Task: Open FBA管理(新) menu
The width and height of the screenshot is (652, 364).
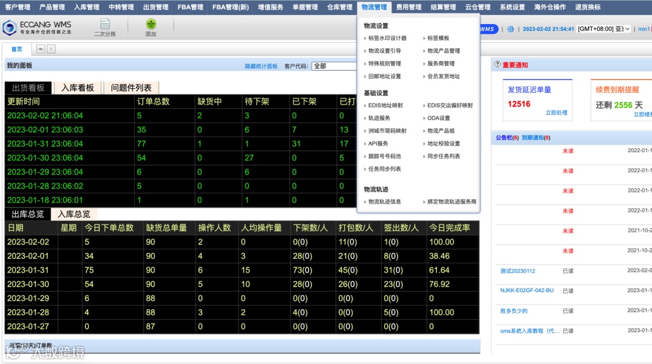Action: (x=231, y=7)
